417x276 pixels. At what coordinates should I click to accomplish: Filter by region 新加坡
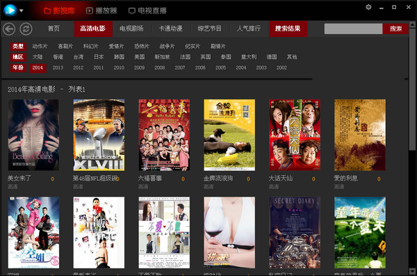point(162,57)
